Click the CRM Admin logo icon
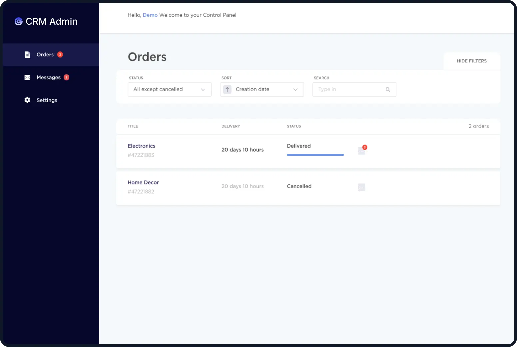This screenshot has height=347, width=517. [x=19, y=21]
